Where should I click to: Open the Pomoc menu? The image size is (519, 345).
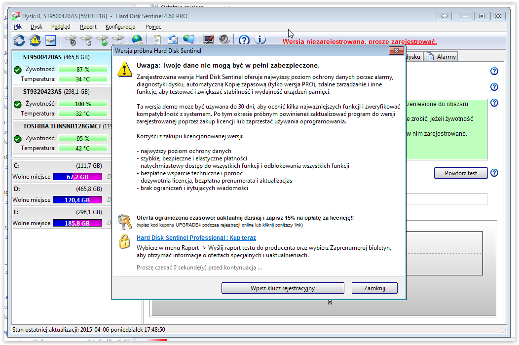(x=153, y=27)
